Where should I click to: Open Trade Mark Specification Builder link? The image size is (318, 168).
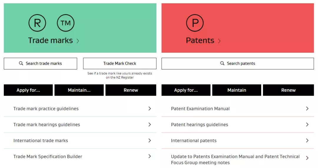(x=80, y=157)
